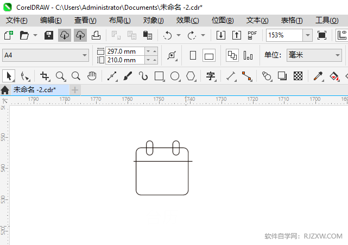Click the full-screen preview icon
Screen dimensions: 348x245
click(x=322, y=35)
